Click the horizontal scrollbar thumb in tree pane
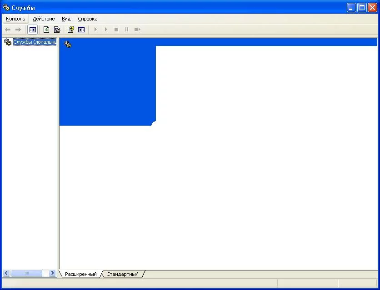The image size is (380, 290). (x=27, y=273)
